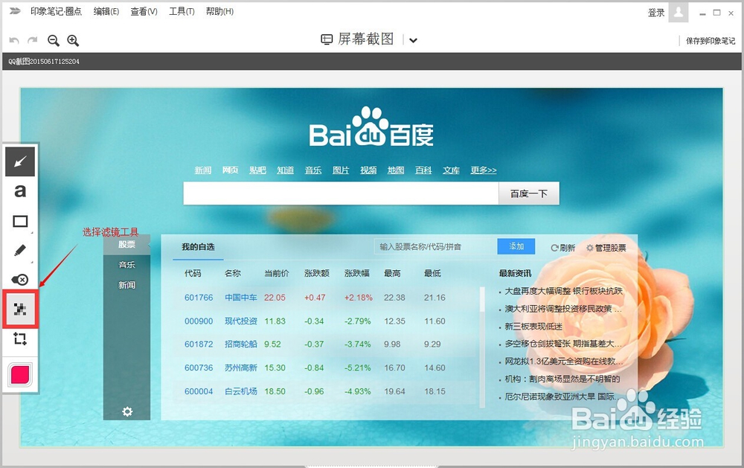Click the 管理股票 button
Viewport: 744px width, 468px height.
tap(606, 248)
